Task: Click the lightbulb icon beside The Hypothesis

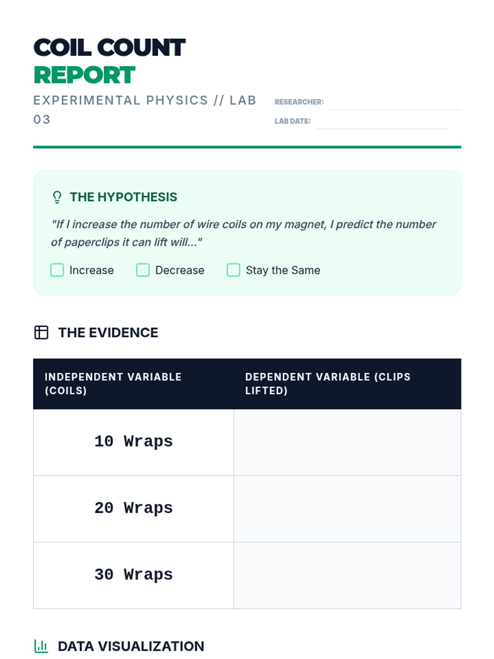Action: pos(57,197)
